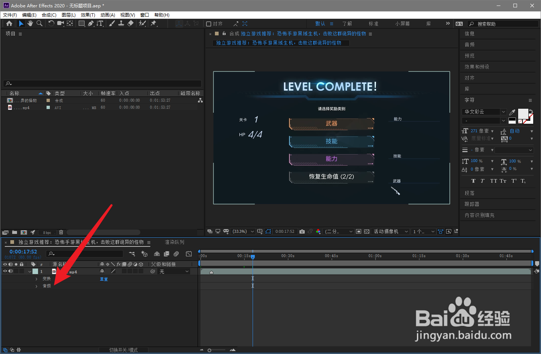Select the Pan Behind anchor point tool
This screenshot has height=354, width=541.
point(70,23)
